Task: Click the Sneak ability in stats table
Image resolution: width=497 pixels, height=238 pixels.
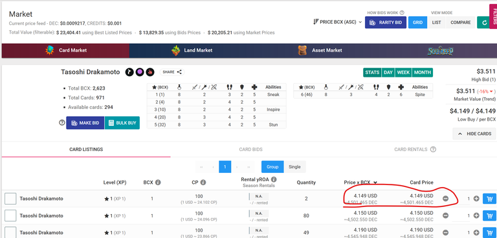Action: tap(273, 95)
